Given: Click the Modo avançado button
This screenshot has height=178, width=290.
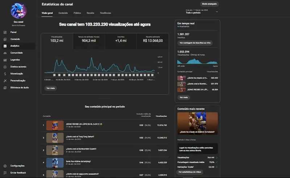Looking at the screenshot, I should pyautogui.click(x=209, y=4).
